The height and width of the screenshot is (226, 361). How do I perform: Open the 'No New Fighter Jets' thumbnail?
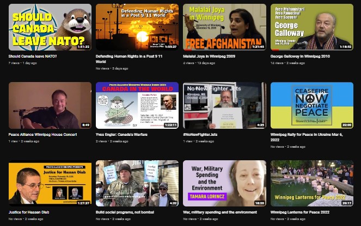(224, 105)
